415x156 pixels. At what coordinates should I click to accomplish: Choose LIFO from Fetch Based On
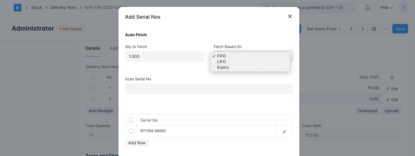(221, 62)
